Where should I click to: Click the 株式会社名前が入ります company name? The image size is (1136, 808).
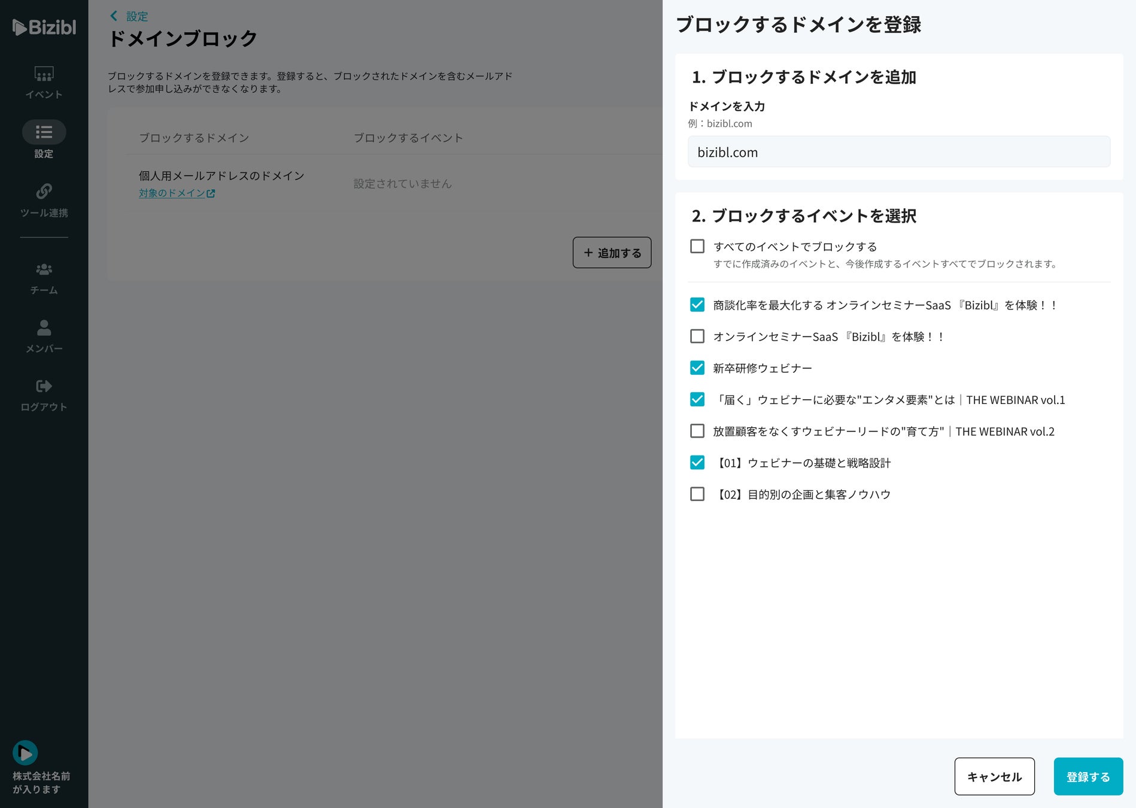(x=41, y=783)
